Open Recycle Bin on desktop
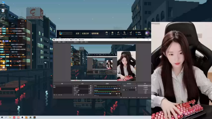This screenshot has width=212, height=119. (3, 11)
